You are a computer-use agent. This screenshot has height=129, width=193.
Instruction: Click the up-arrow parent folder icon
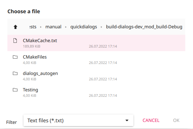pos(15,27)
